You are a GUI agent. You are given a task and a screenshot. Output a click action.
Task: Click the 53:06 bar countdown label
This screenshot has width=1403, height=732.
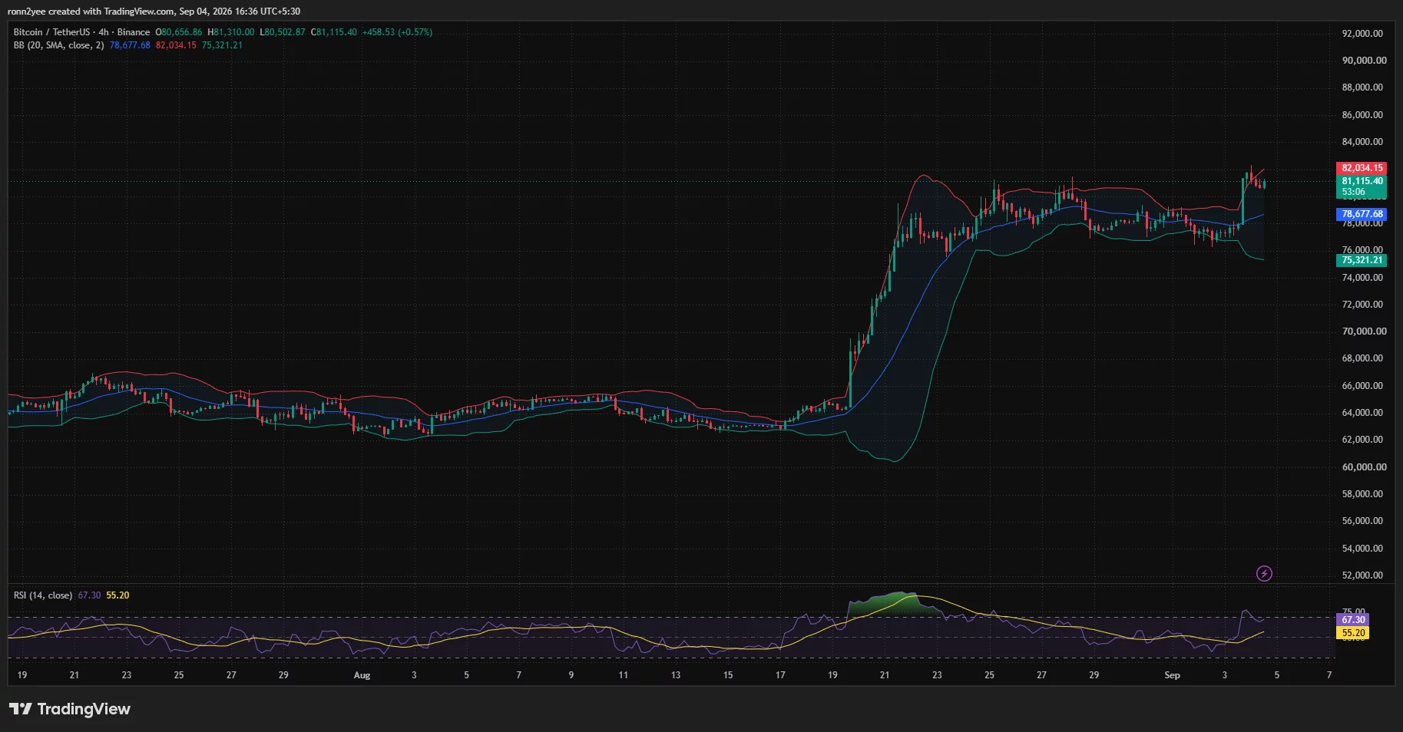tap(1353, 193)
